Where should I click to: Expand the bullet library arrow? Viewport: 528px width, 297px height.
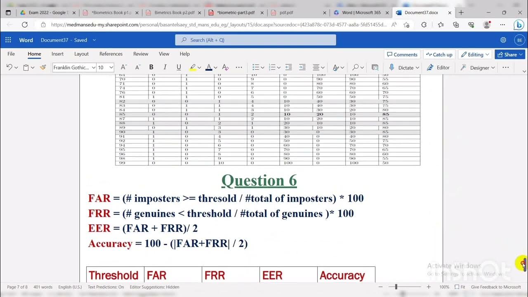[262, 68]
